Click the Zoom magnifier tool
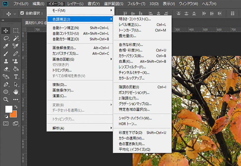Screen dimensions: 241x166 (6, 99)
